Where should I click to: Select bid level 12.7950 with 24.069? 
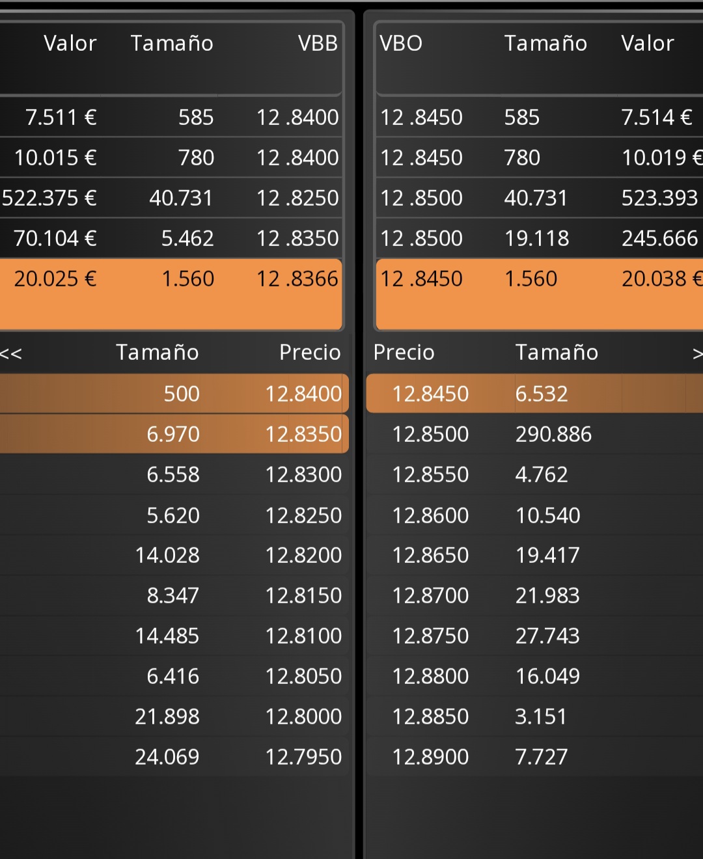(174, 757)
